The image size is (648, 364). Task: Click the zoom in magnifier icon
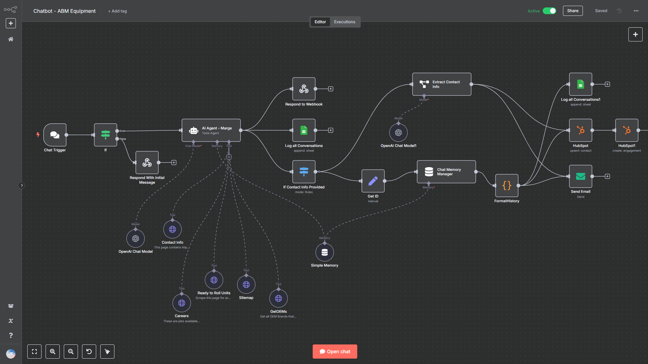click(x=53, y=352)
